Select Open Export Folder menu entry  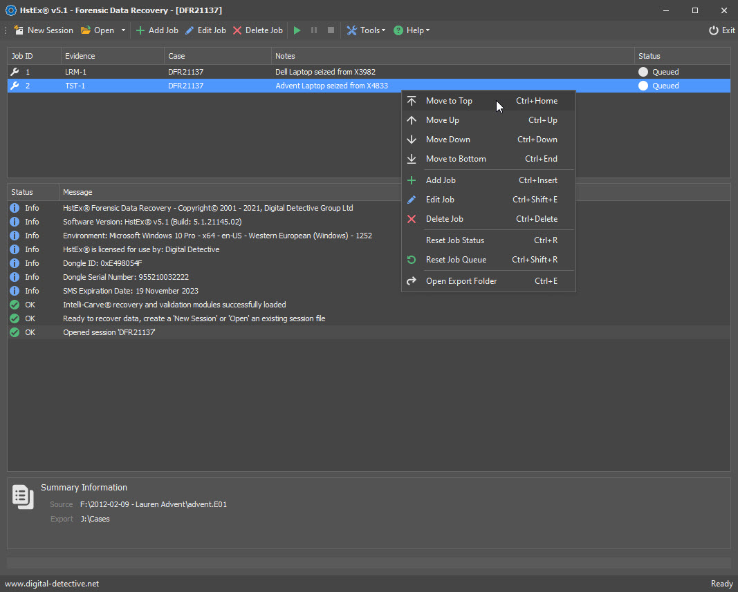pos(488,280)
